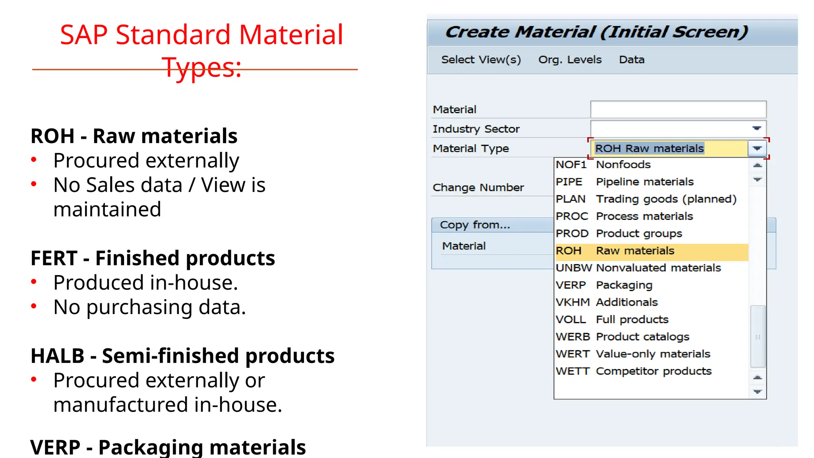Screen dimensions: 814x458
Task: Click the Material Type label
Action: (471, 148)
